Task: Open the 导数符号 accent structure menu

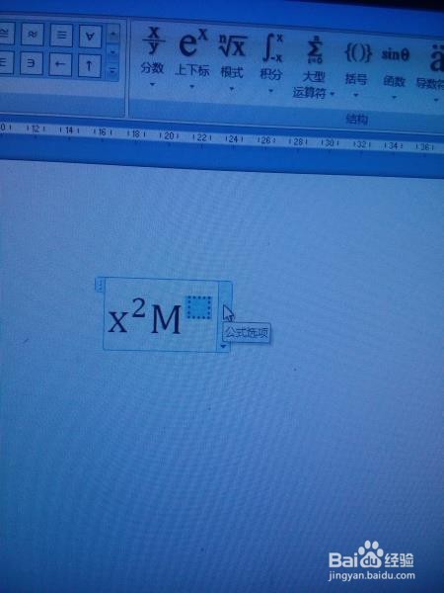Action: [432, 74]
